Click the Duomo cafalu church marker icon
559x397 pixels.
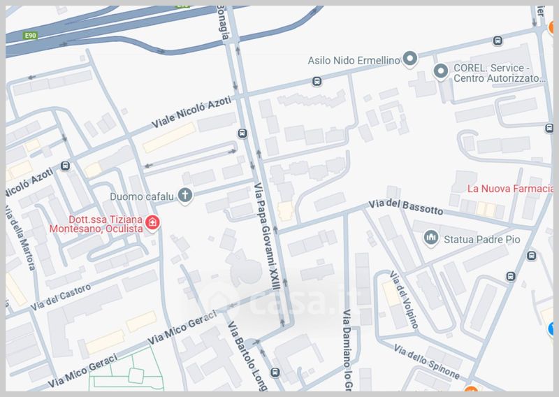point(185,195)
